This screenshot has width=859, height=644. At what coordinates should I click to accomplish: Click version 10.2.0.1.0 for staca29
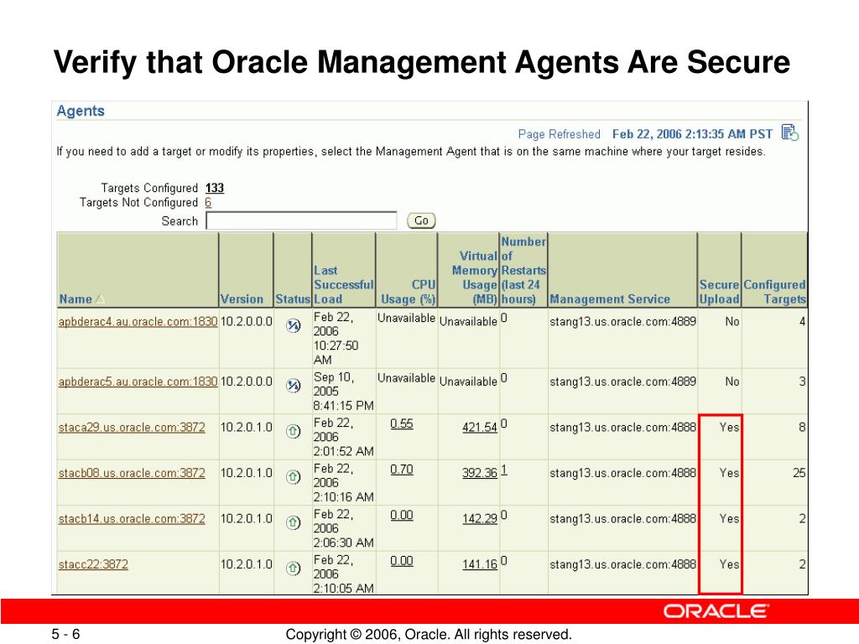[x=246, y=427]
